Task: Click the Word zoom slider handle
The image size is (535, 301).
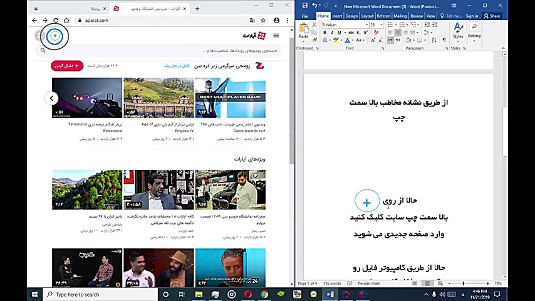Action: pyautogui.click(x=463, y=283)
